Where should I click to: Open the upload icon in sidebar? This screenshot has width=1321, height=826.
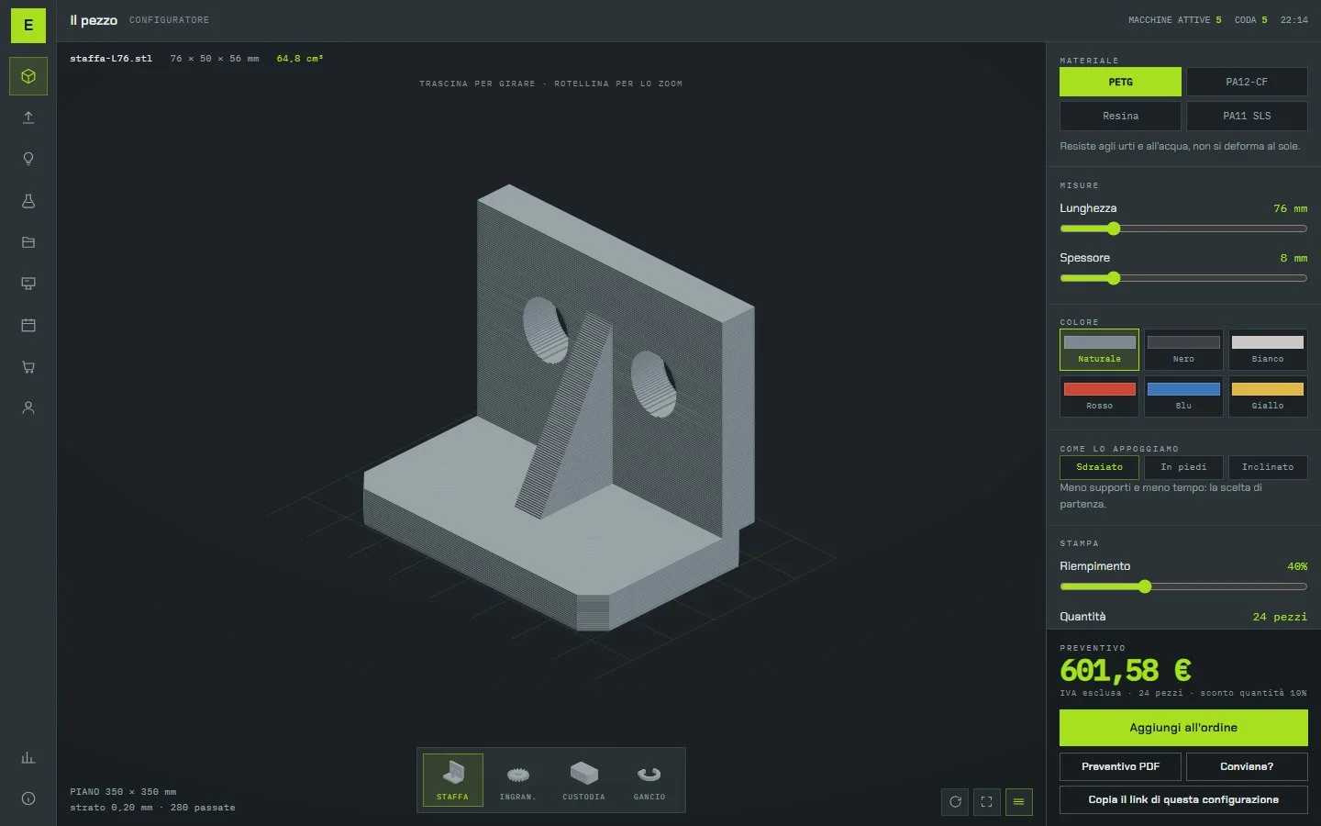[x=28, y=117]
